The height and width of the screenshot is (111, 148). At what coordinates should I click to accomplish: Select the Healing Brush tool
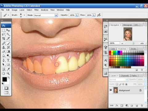[x=4, y=43]
